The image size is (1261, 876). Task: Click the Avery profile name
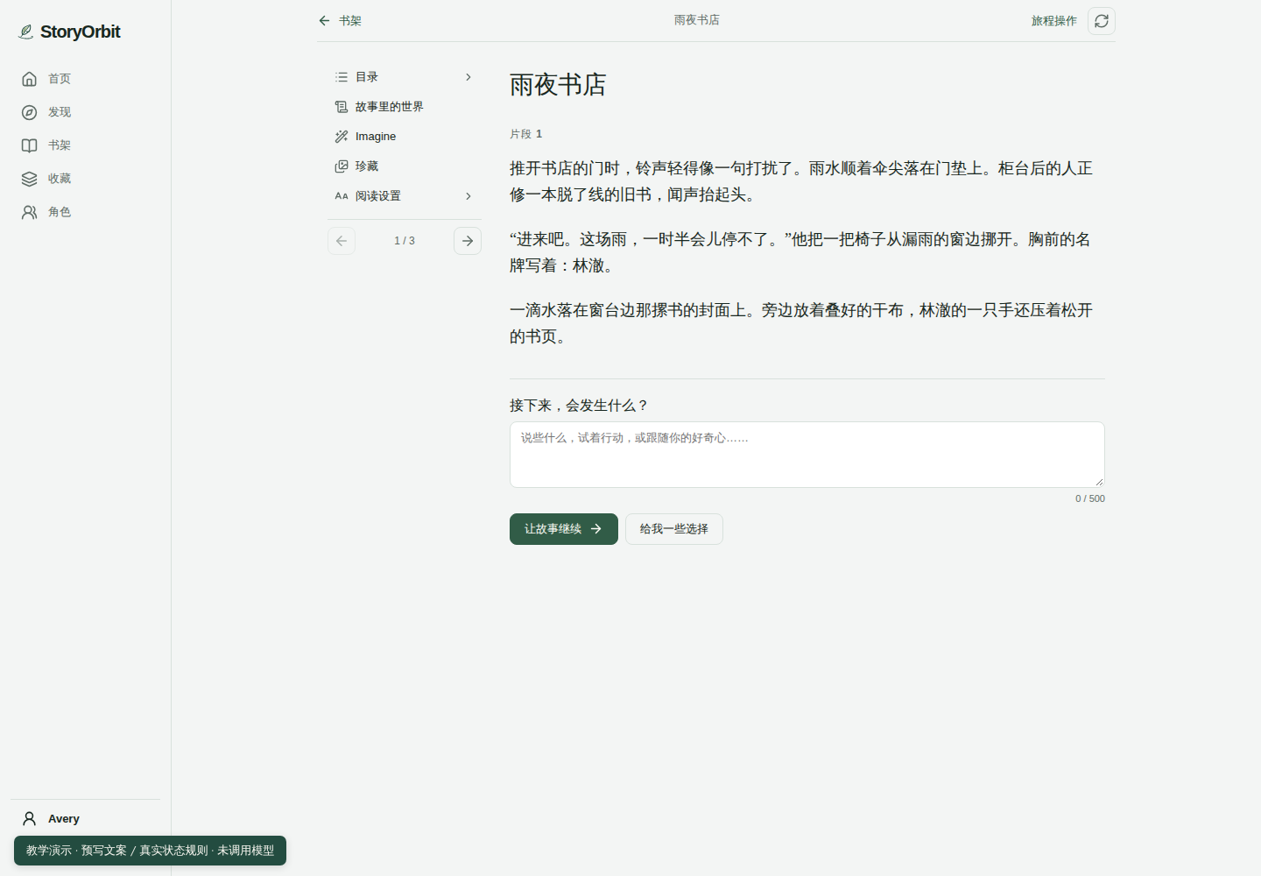point(64,818)
